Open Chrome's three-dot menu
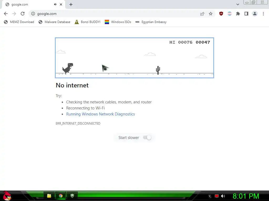 pos(263,14)
